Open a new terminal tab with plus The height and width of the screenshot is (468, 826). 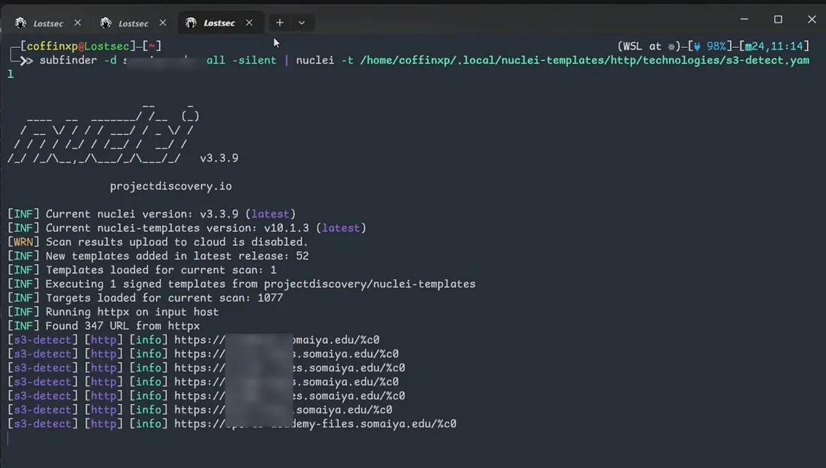280,22
